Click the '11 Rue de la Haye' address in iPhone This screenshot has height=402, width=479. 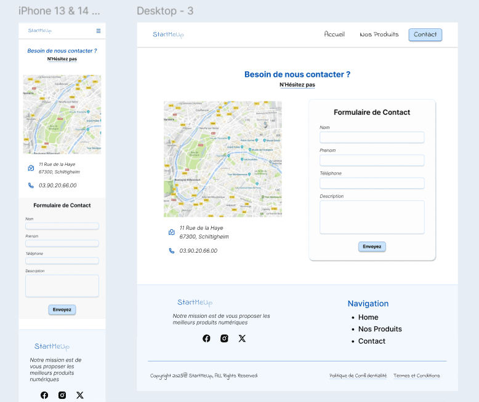(59, 168)
